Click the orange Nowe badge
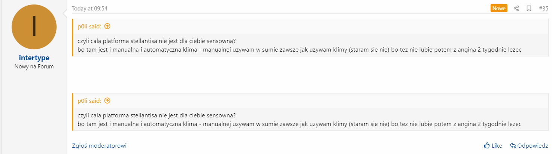The image size is (552, 154). coord(499,8)
